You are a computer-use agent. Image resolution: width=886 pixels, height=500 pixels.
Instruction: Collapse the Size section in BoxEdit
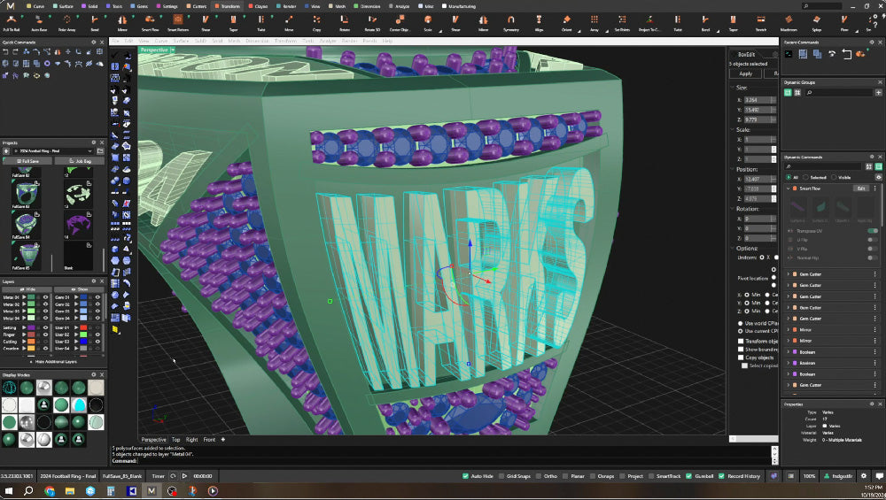click(732, 88)
